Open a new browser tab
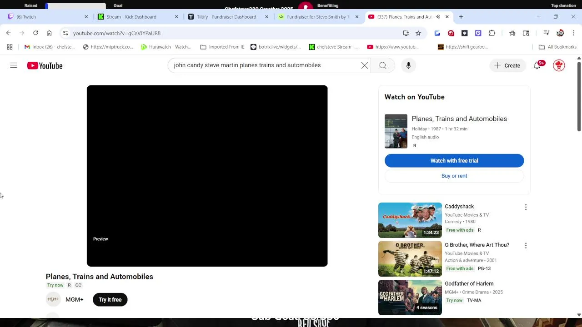582x327 pixels. 461,17
